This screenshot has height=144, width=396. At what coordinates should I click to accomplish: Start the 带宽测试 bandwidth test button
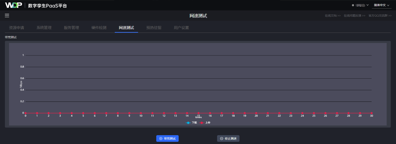[167, 138]
